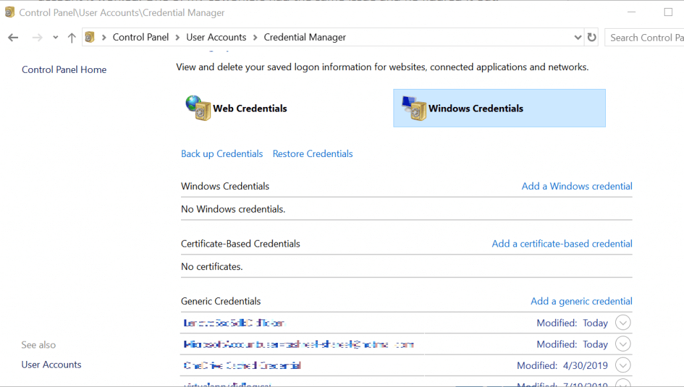Viewport: 684px width, 387px height.
Task: Click Modified Today on first credential row
Action: 572,323
